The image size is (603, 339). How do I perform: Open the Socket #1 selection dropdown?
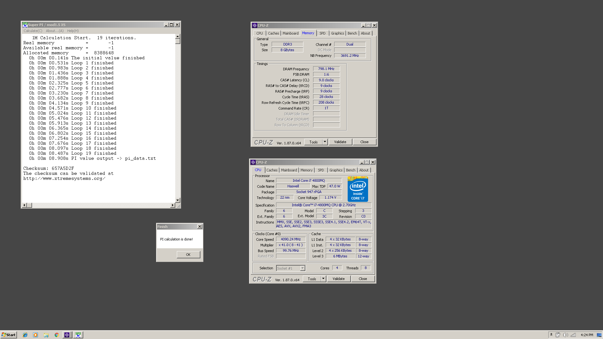pos(291,268)
